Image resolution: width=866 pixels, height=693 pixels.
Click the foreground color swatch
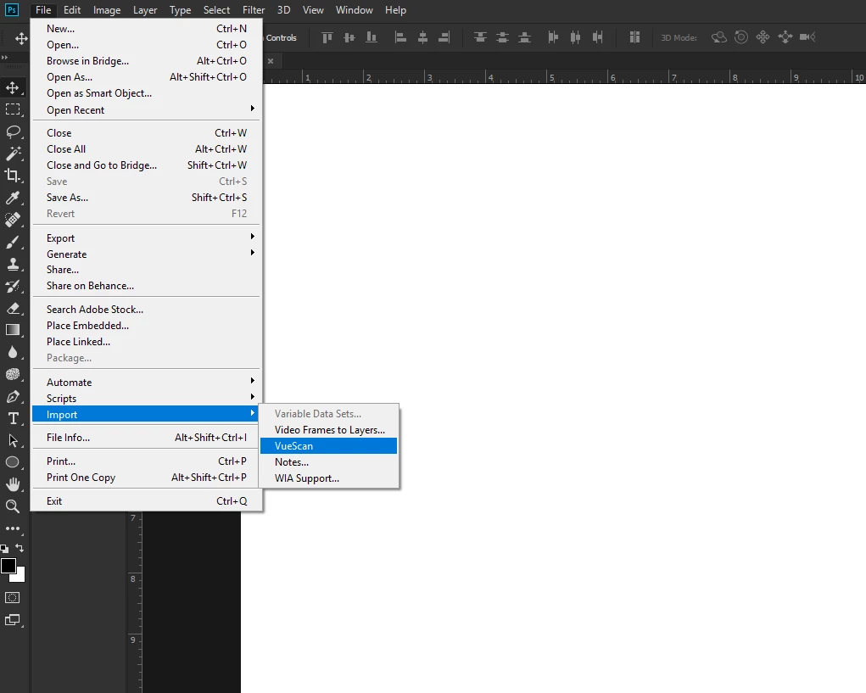point(8,566)
